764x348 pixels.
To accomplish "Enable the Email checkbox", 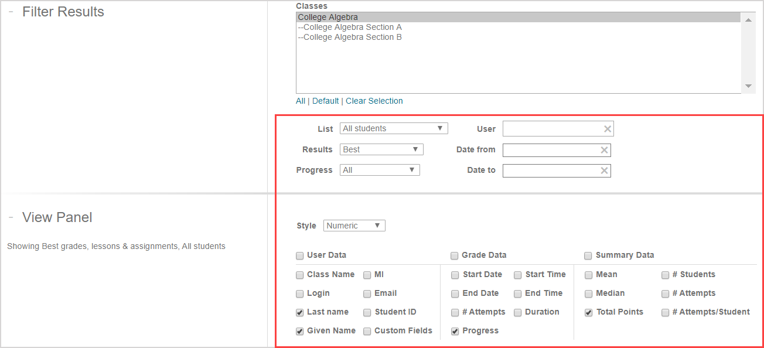I will click(367, 294).
